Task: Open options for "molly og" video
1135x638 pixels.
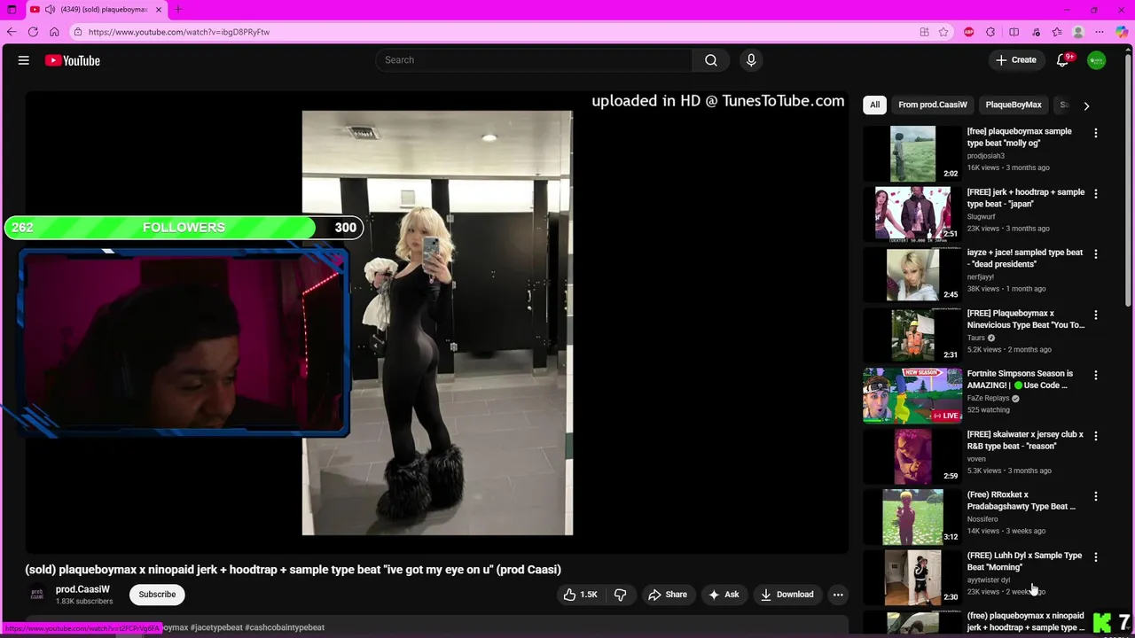Action: (x=1095, y=133)
